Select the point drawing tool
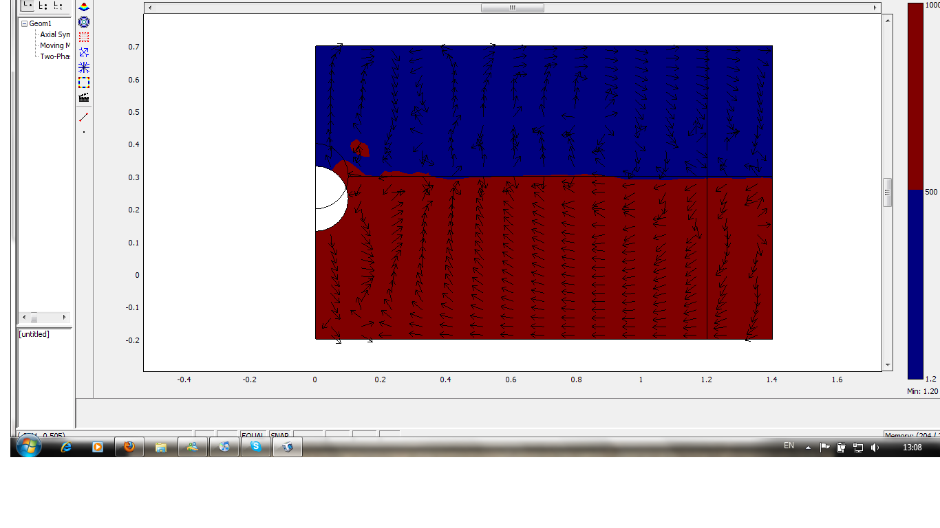The width and height of the screenshot is (940, 528). pos(84,132)
